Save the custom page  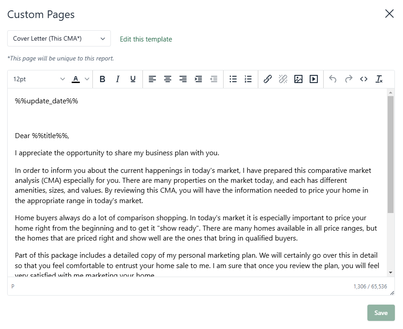(x=381, y=312)
